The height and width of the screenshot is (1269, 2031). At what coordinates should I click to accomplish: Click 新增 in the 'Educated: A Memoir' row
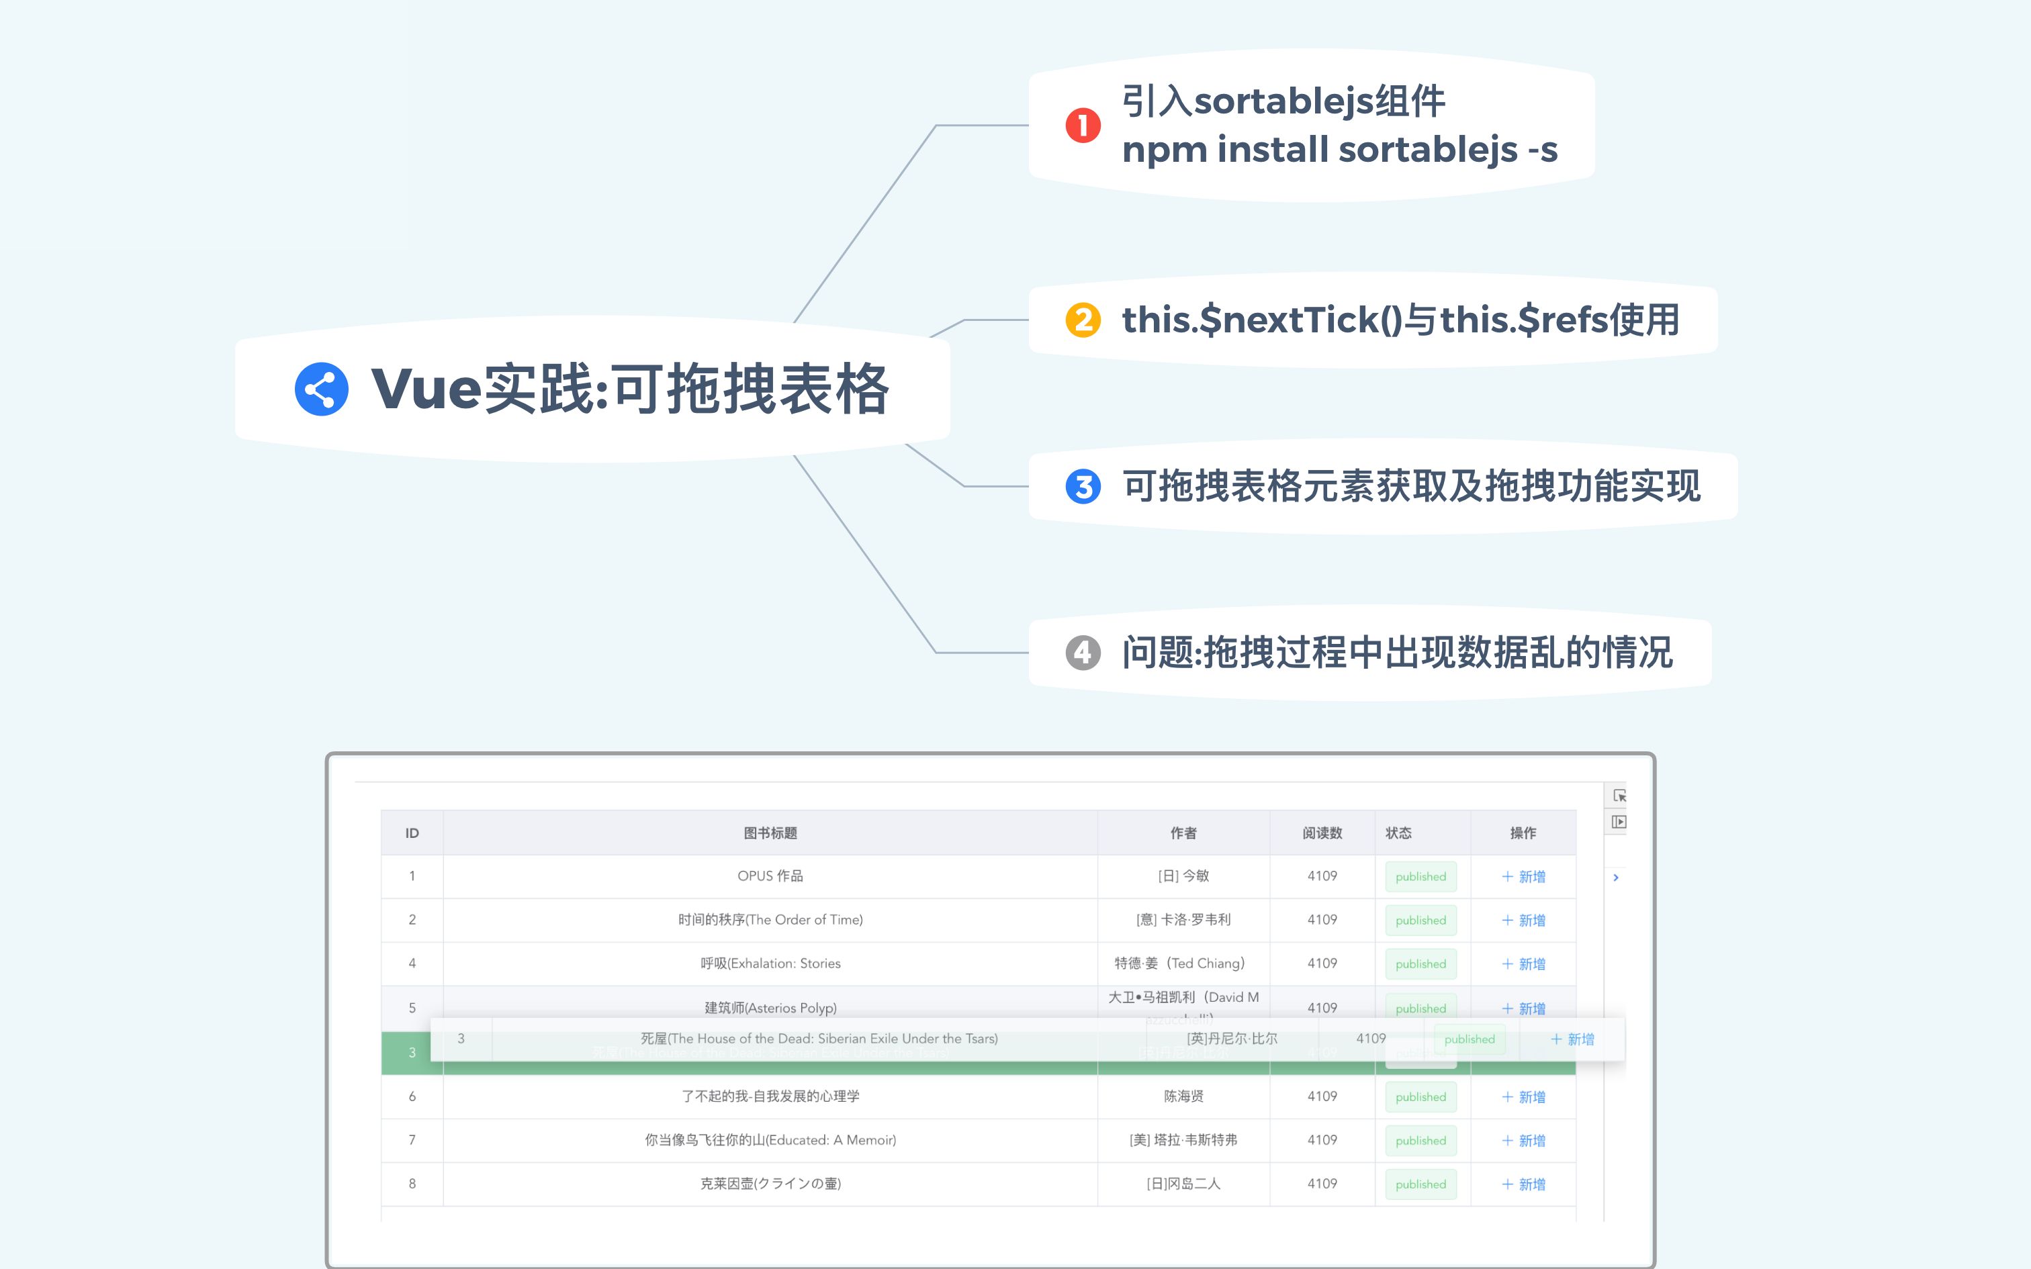(x=1523, y=1140)
